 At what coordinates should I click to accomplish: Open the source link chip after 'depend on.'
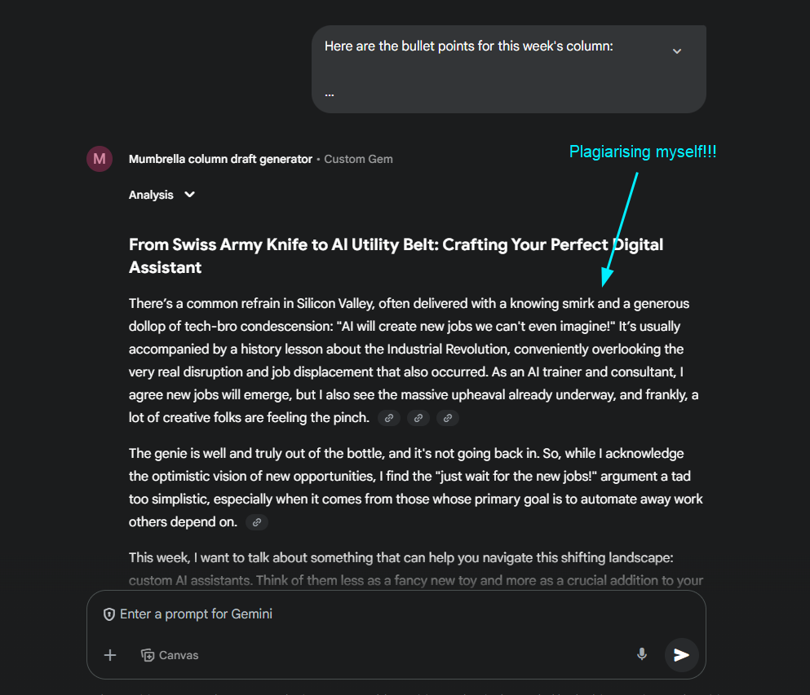pos(257,522)
